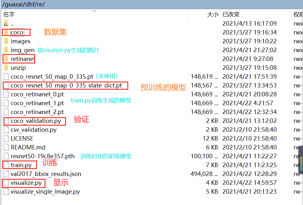Screen dimensions: 303x205
Task: Click the val2017_bbox_results.json file icon
Action: 6,174
